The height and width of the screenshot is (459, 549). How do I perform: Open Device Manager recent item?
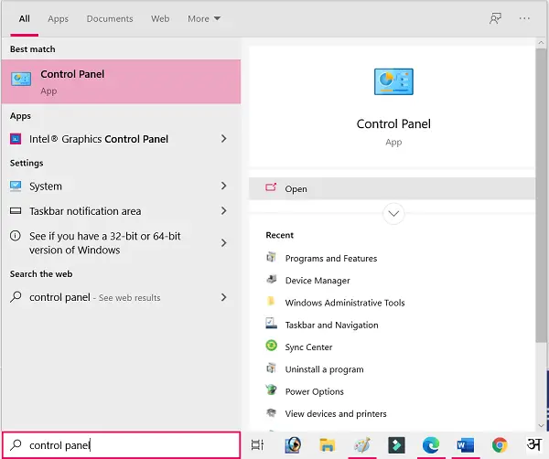[318, 281]
